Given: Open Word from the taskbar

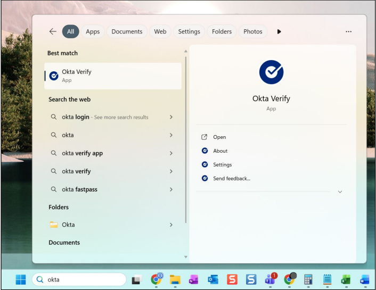Looking at the screenshot, I should [x=364, y=279].
